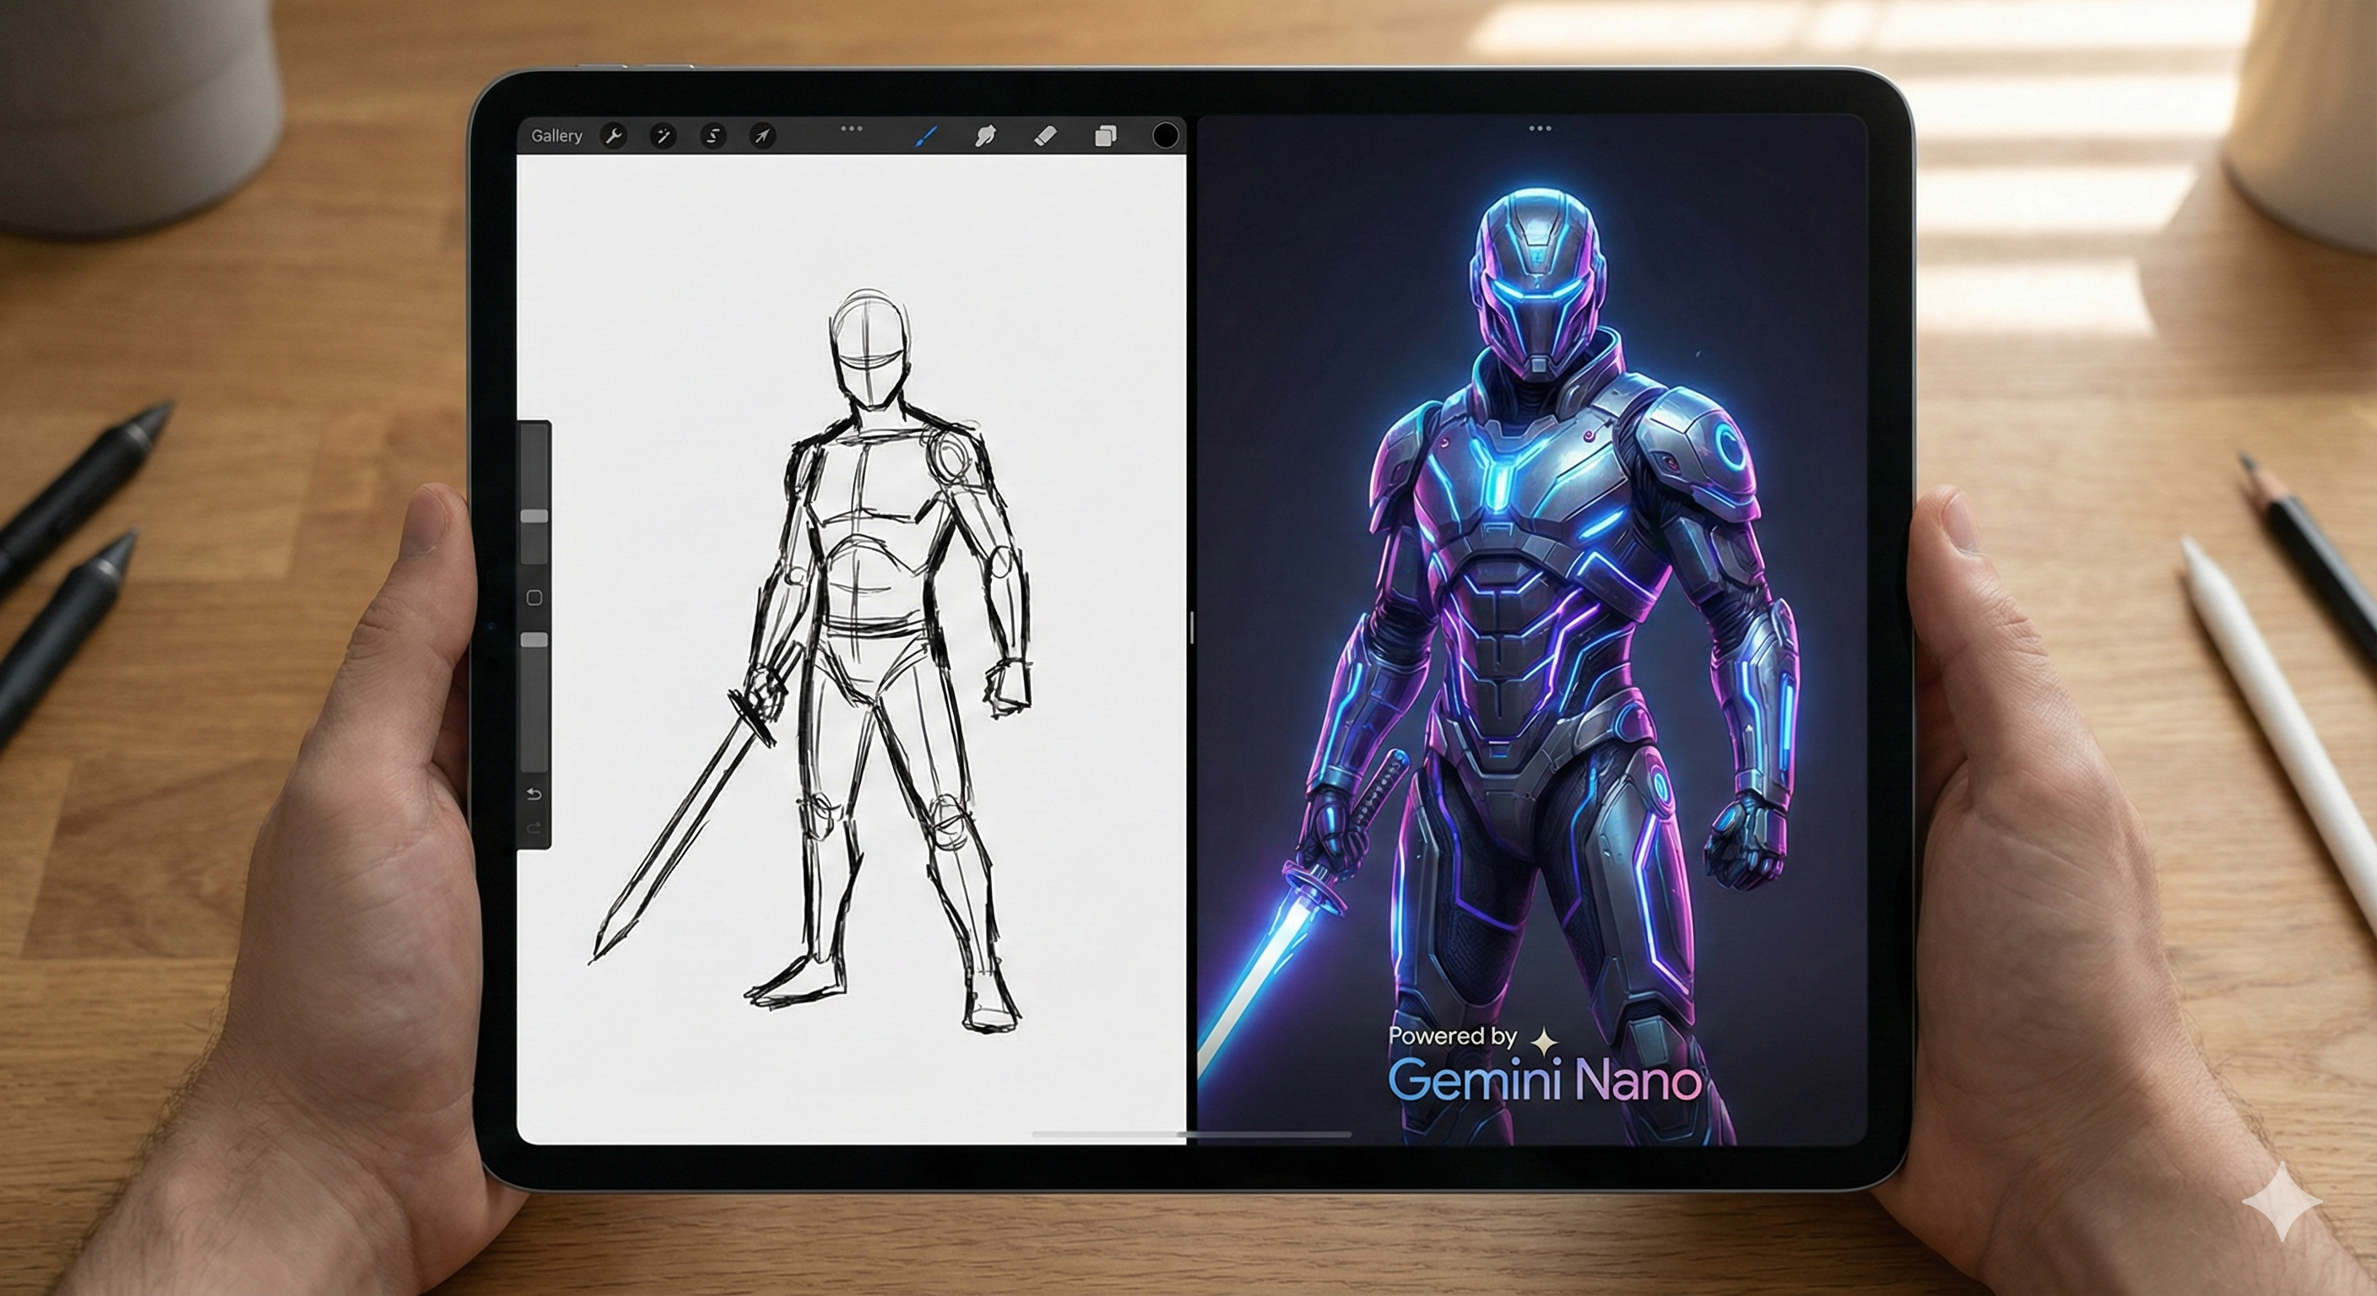
Task: Undo the last stroke
Action: point(533,794)
